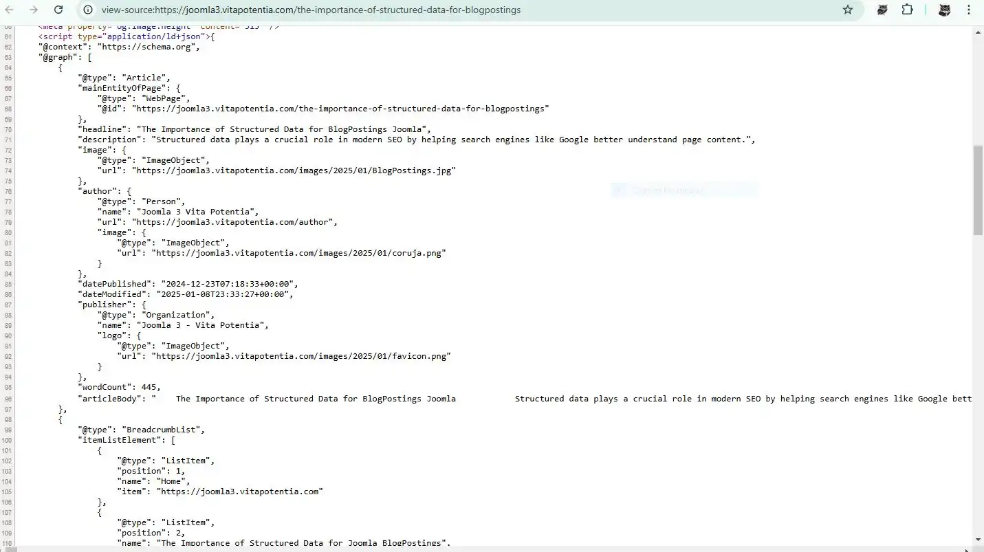Open the Extensions puzzle-piece menu

point(908,10)
